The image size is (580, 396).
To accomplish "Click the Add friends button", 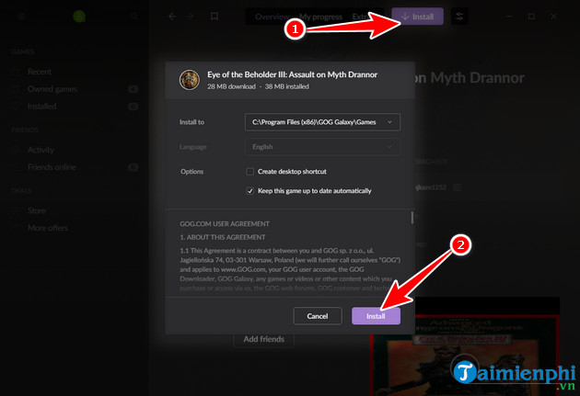I will pyautogui.click(x=264, y=339).
